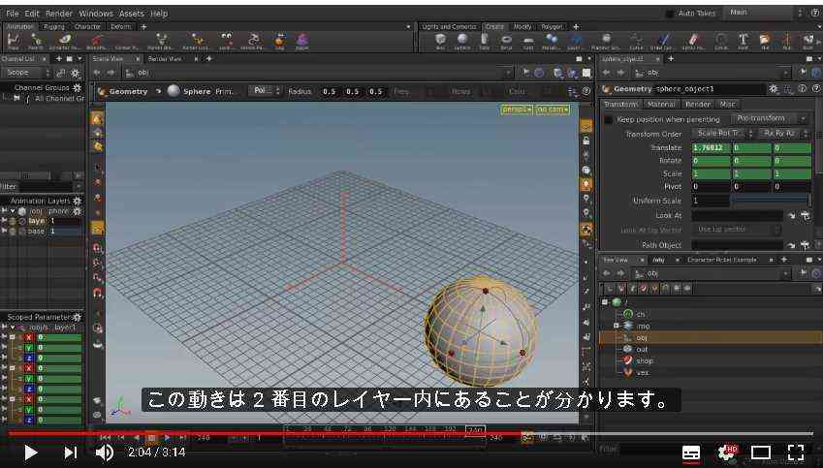Switch to the Material parameter tab
This screenshot has width=823, height=468.
[x=661, y=105]
